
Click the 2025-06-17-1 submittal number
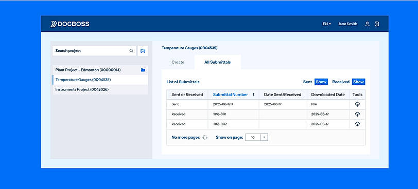point(223,104)
